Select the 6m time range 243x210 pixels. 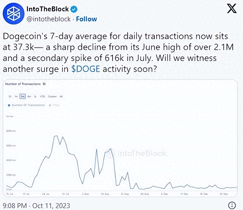pyautogui.click(x=30, y=96)
